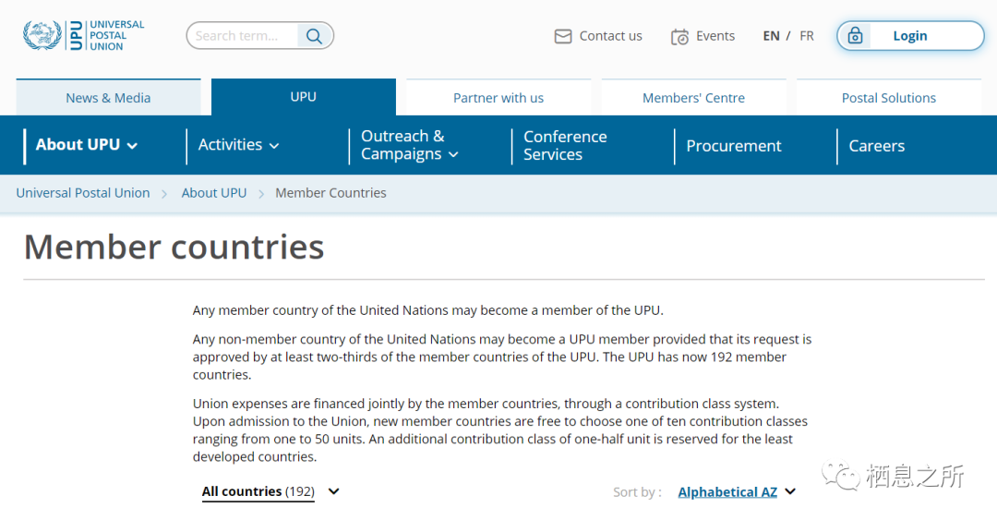Open the Procurement menu item
997x520 pixels.
[733, 146]
